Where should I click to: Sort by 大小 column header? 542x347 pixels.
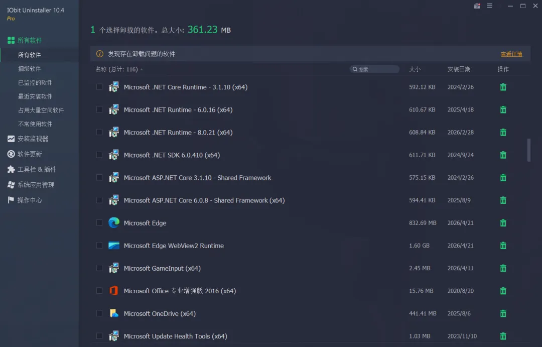(x=415, y=69)
